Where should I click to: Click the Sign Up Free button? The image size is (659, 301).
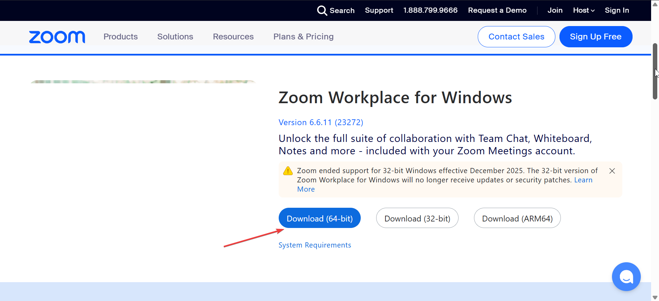coord(596,37)
